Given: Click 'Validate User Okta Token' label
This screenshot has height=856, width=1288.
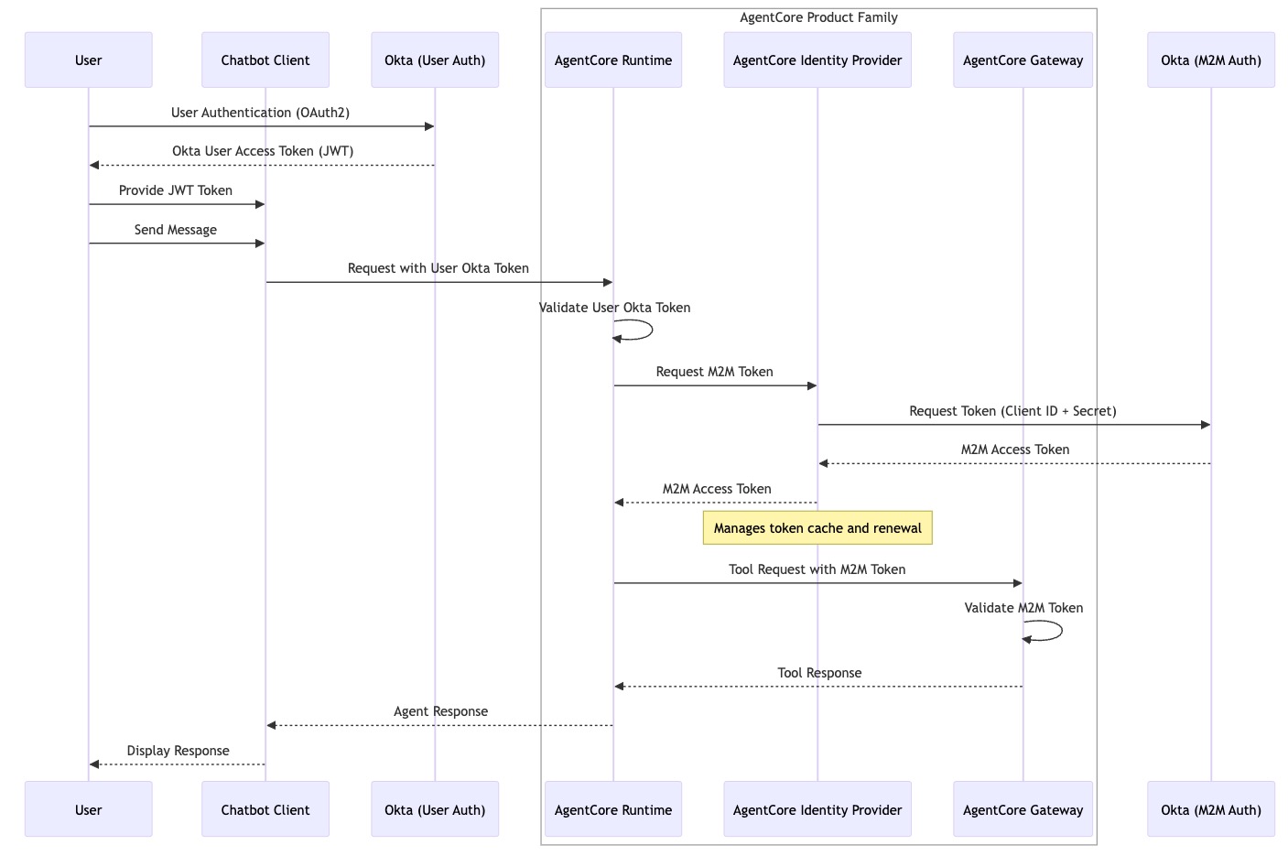Looking at the screenshot, I should (x=615, y=308).
